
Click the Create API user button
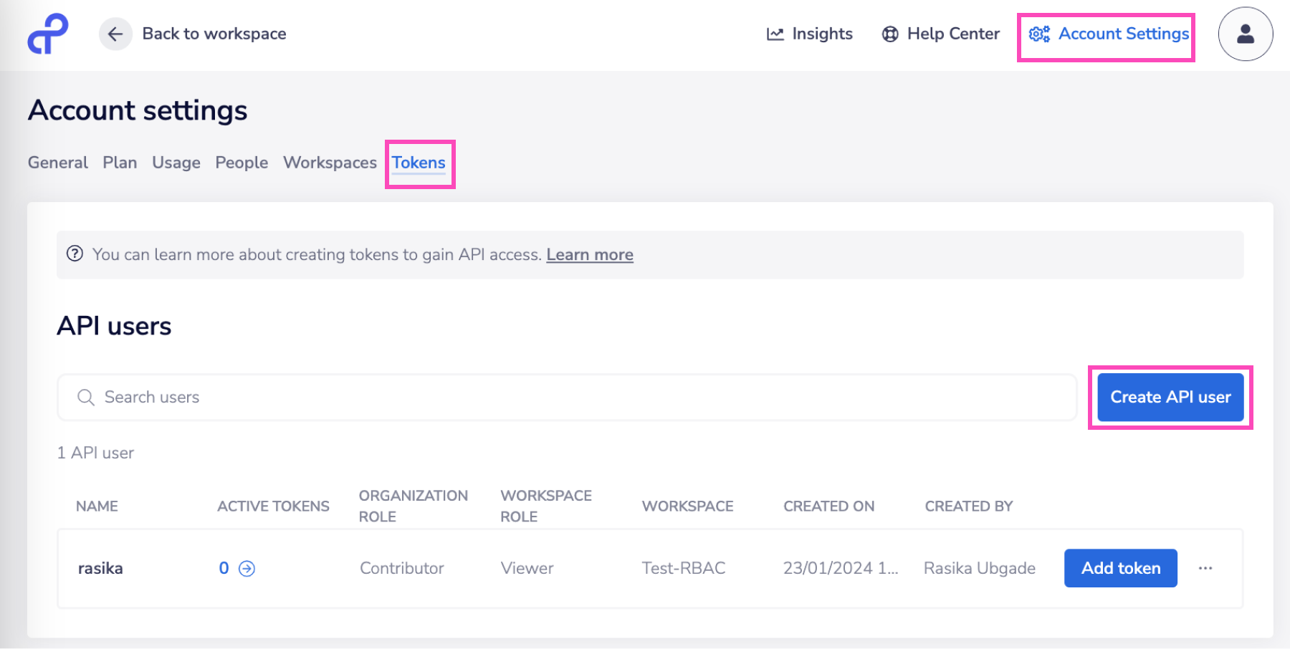pos(1170,397)
